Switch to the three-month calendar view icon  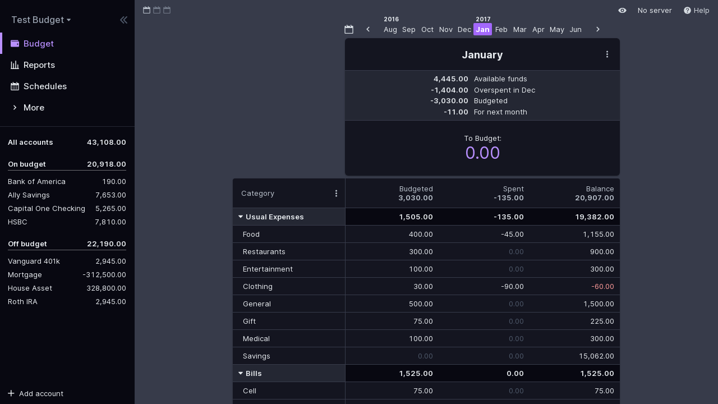pyautogui.click(x=167, y=10)
